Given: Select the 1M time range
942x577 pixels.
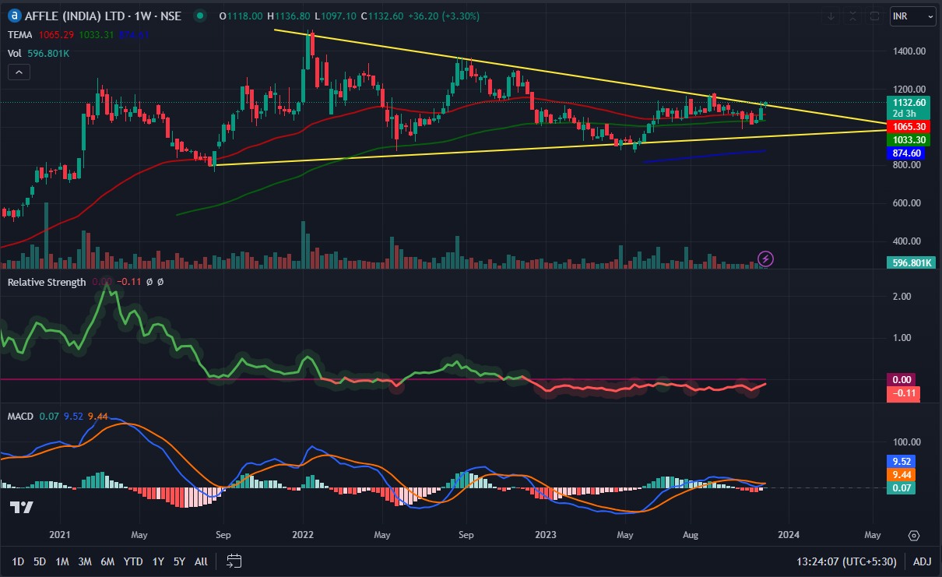Looking at the screenshot, I should pyautogui.click(x=62, y=561).
